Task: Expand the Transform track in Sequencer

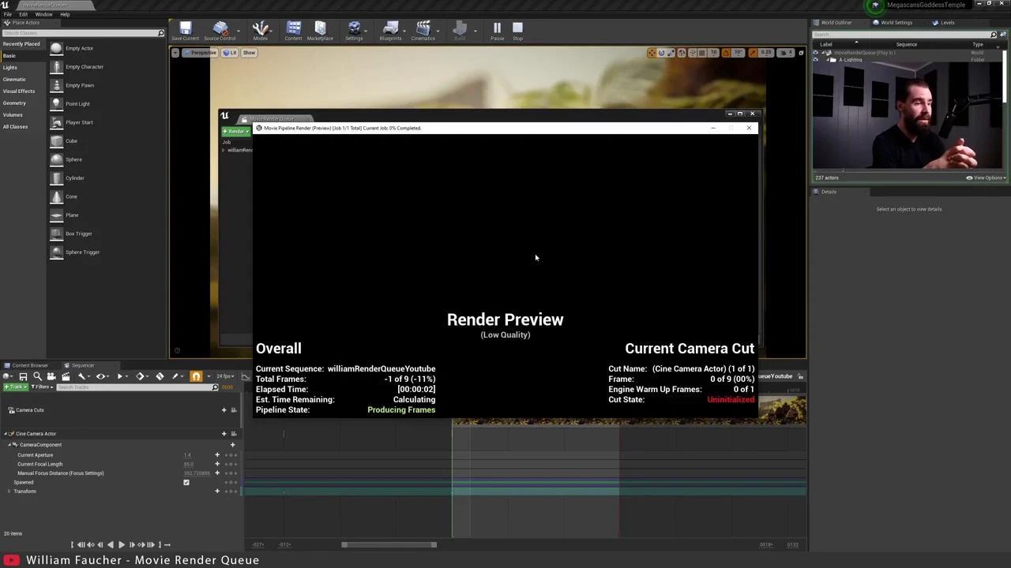Action: coord(9,491)
